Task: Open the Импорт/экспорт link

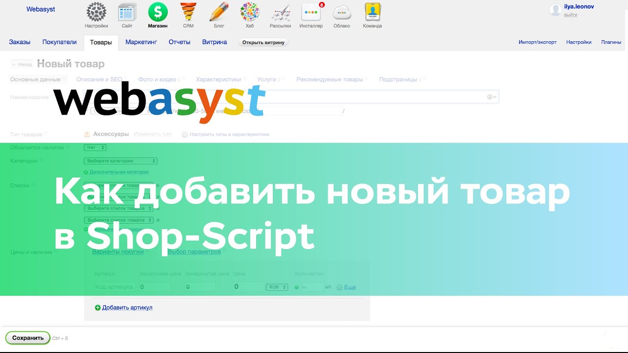Action: 537,42
